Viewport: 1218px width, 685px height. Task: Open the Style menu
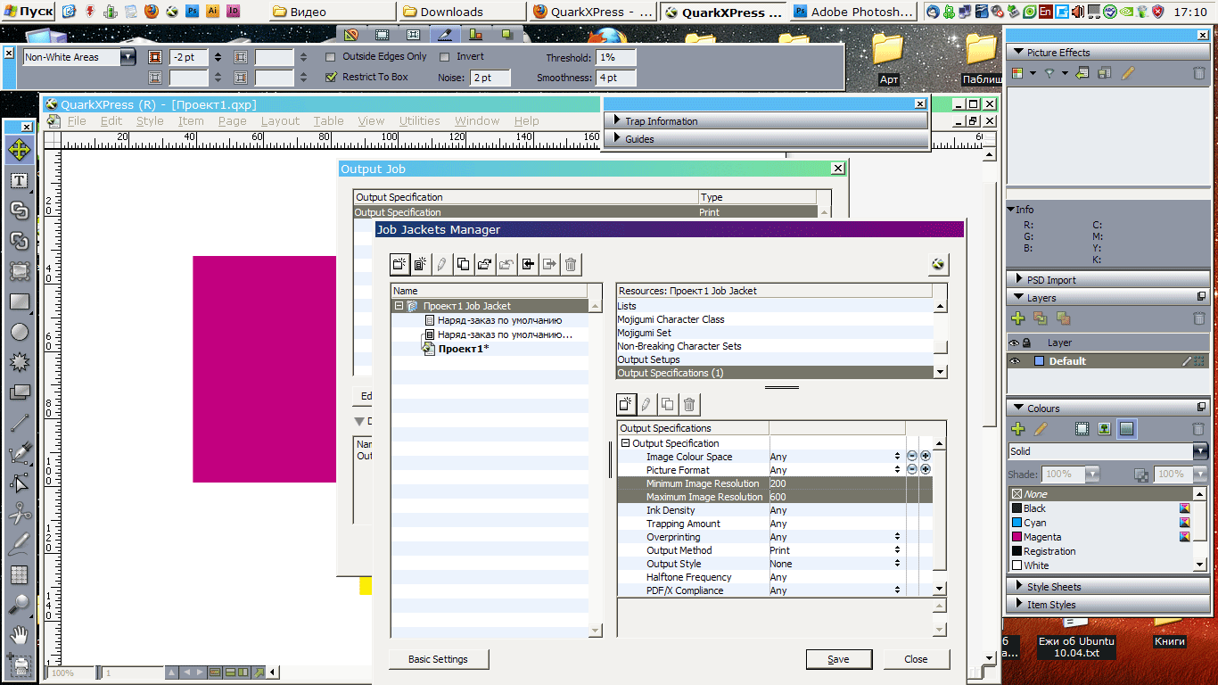[x=150, y=120]
